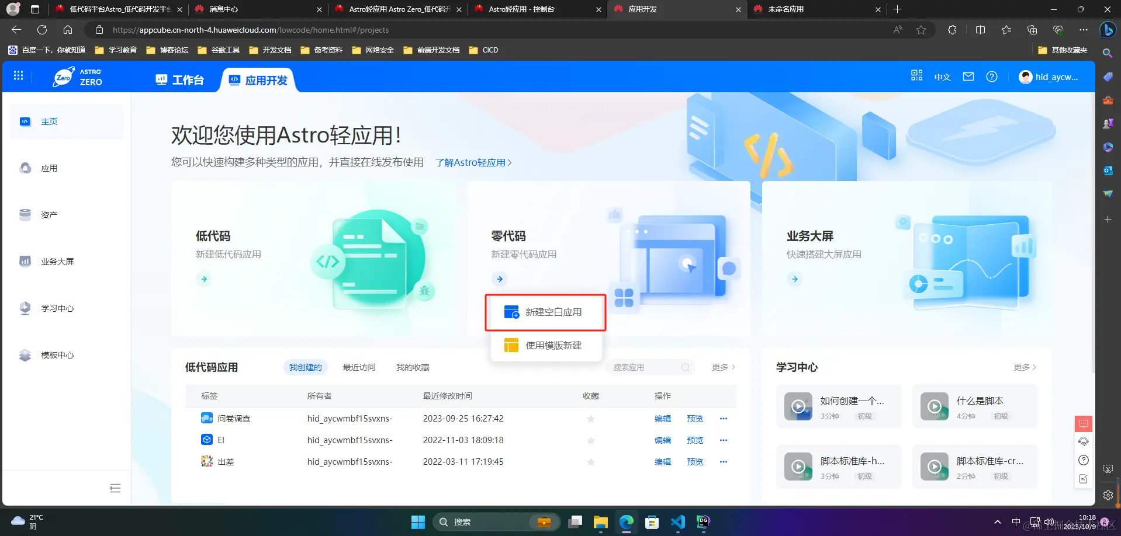
Task: Open the floating help question icon
Action: [1084, 460]
